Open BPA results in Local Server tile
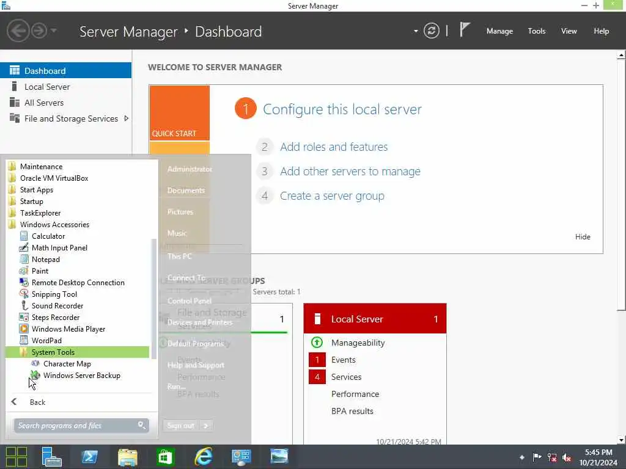626x469 pixels. [x=352, y=411]
